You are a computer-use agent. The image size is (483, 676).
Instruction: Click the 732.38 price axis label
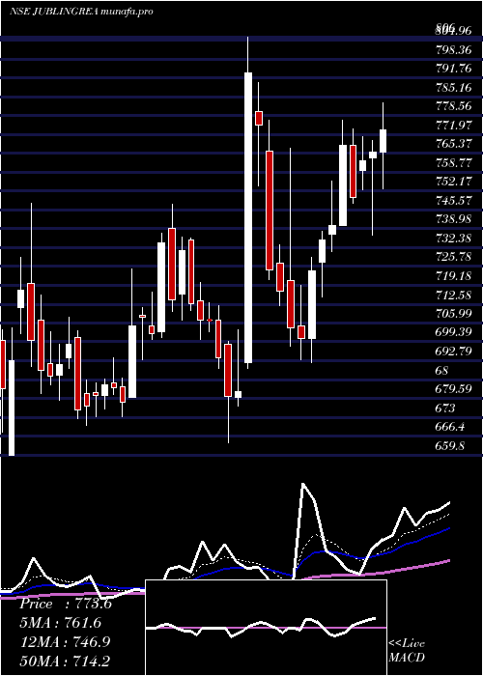(x=453, y=238)
